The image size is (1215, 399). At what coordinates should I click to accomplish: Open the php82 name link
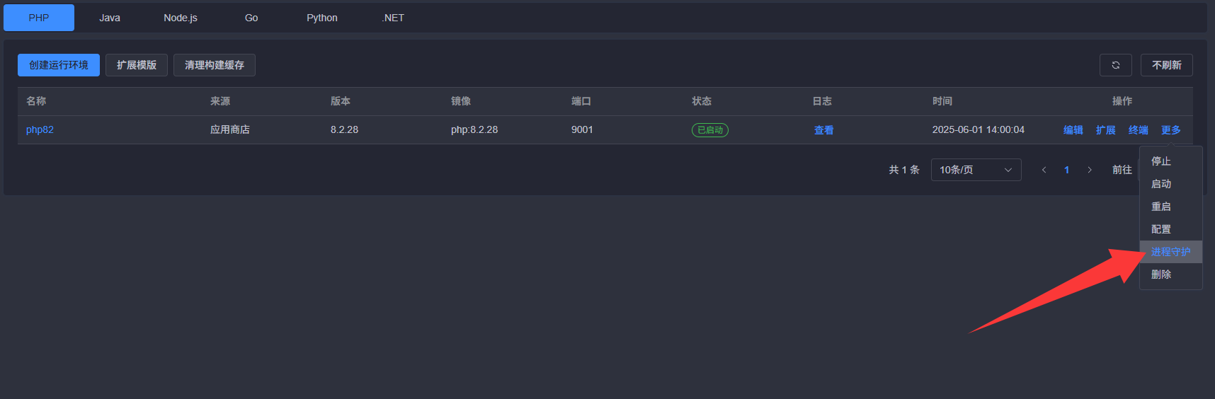click(40, 130)
